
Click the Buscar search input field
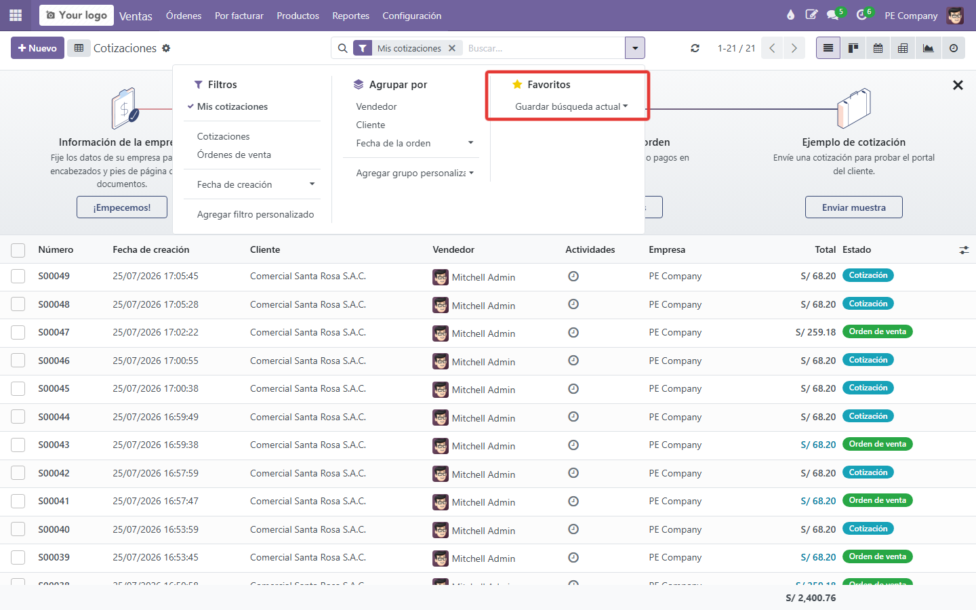pos(544,48)
